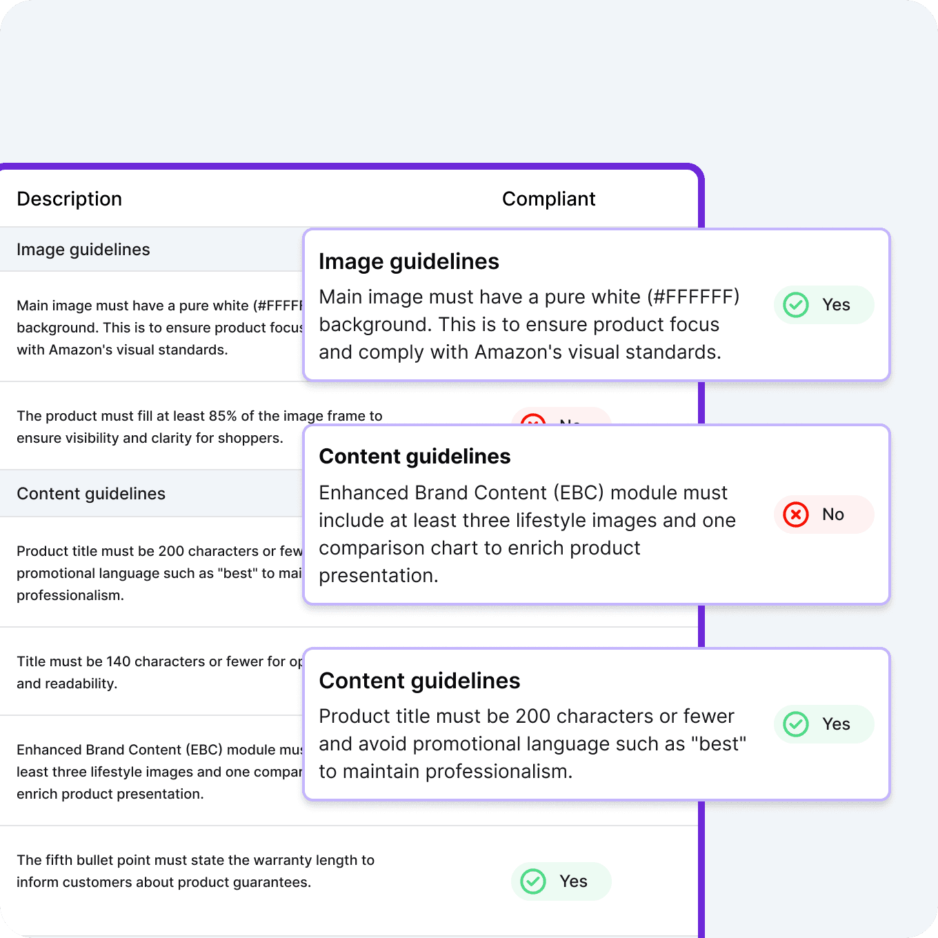This screenshot has width=938, height=938.
Task: Select the Description column header
Action: point(69,199)
